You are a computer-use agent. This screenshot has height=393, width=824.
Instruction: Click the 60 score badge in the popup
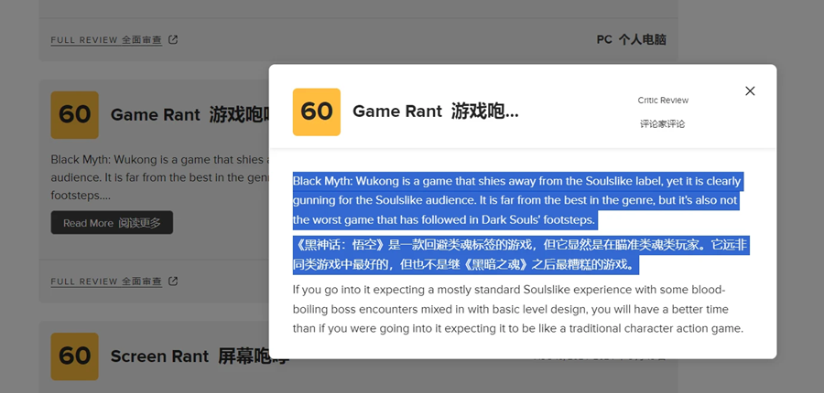317,112
